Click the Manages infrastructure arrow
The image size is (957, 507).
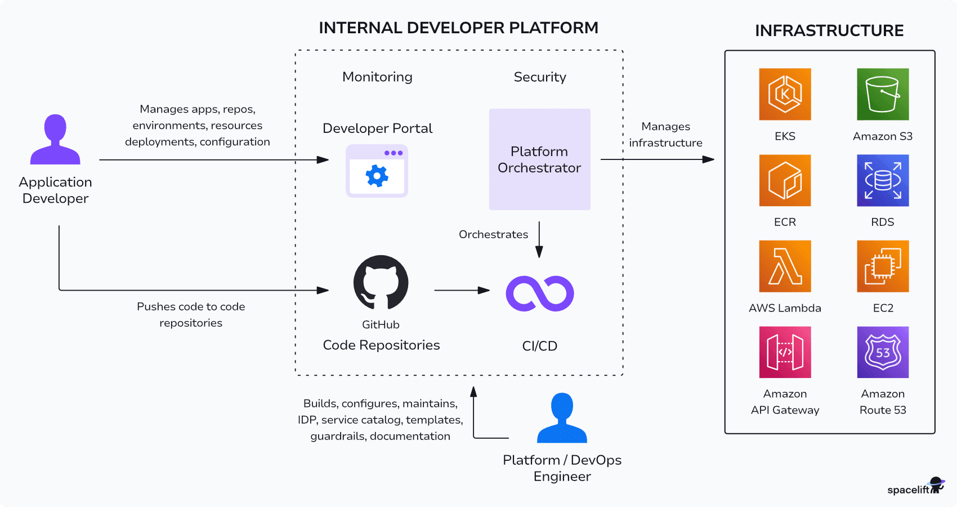click(656, 159)
